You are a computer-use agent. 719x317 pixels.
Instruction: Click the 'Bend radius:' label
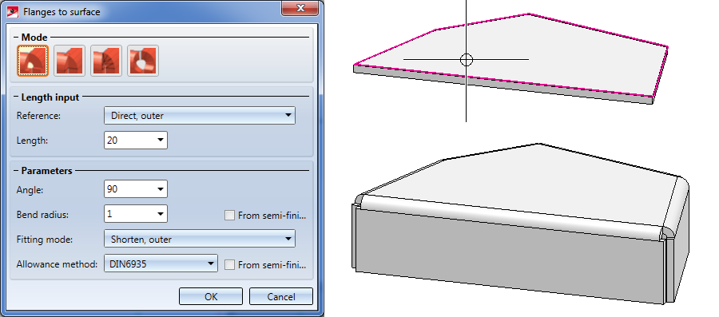click(42, 214)
